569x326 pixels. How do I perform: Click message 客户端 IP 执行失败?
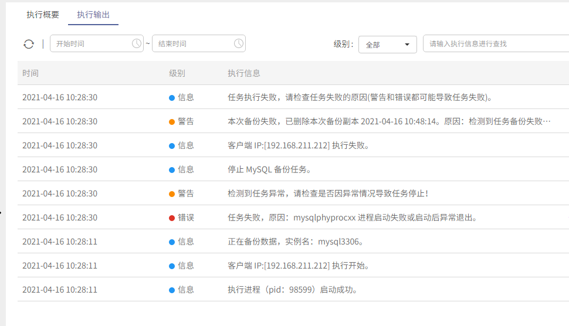tap(299, 145)
